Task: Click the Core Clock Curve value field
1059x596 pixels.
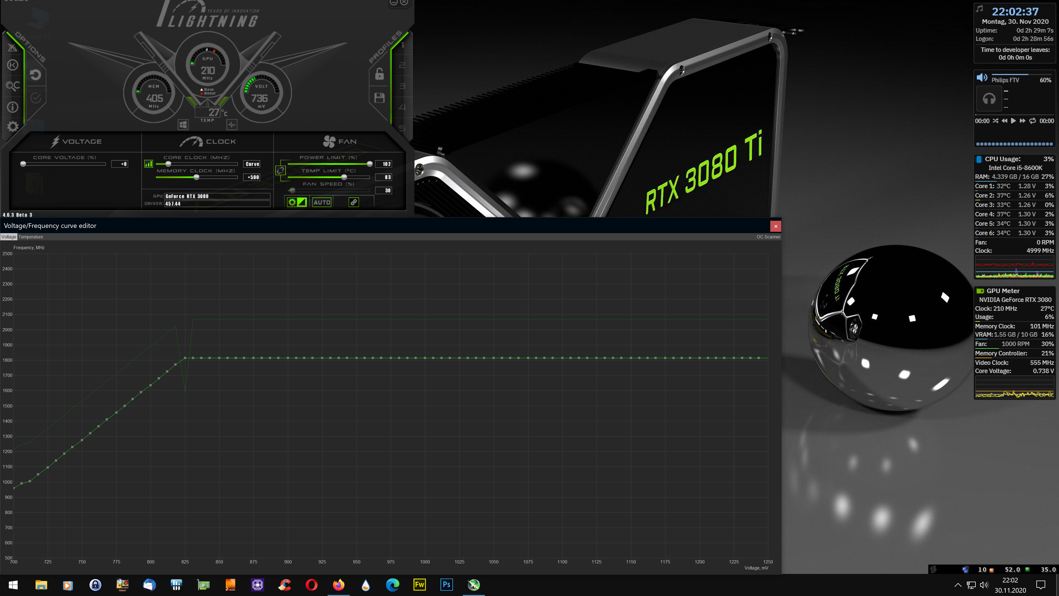Action: click(x=252, y=164)
